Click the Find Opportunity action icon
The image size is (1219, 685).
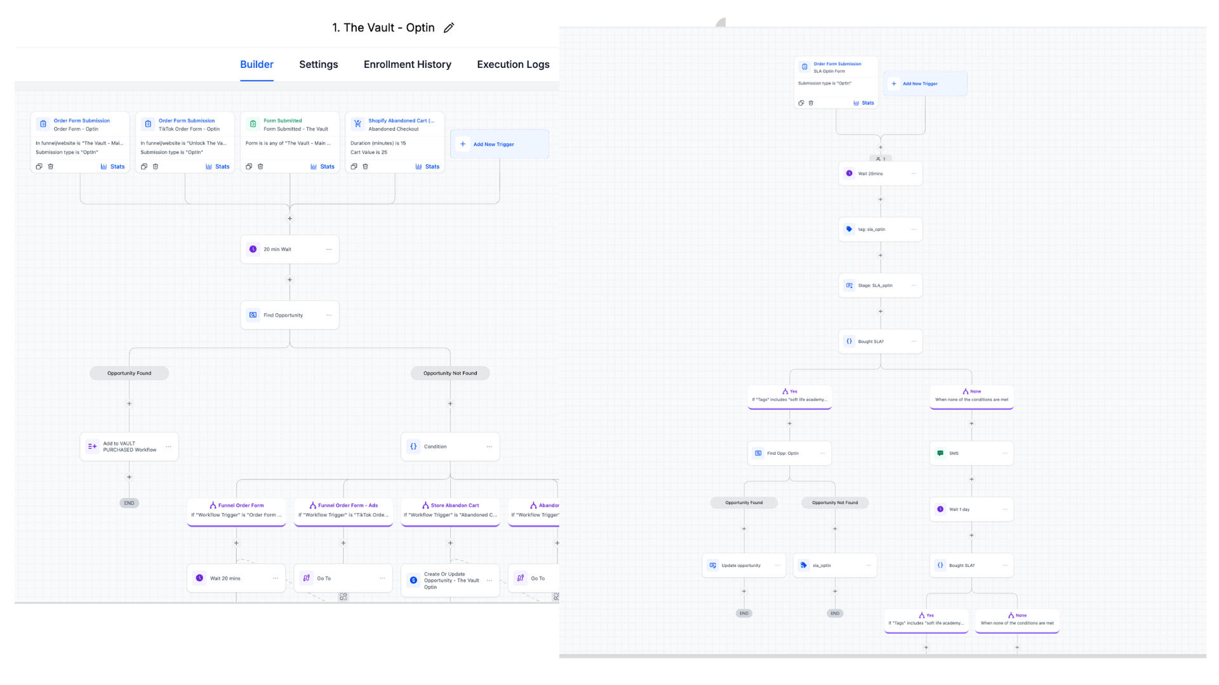click(x=253, y=315)
